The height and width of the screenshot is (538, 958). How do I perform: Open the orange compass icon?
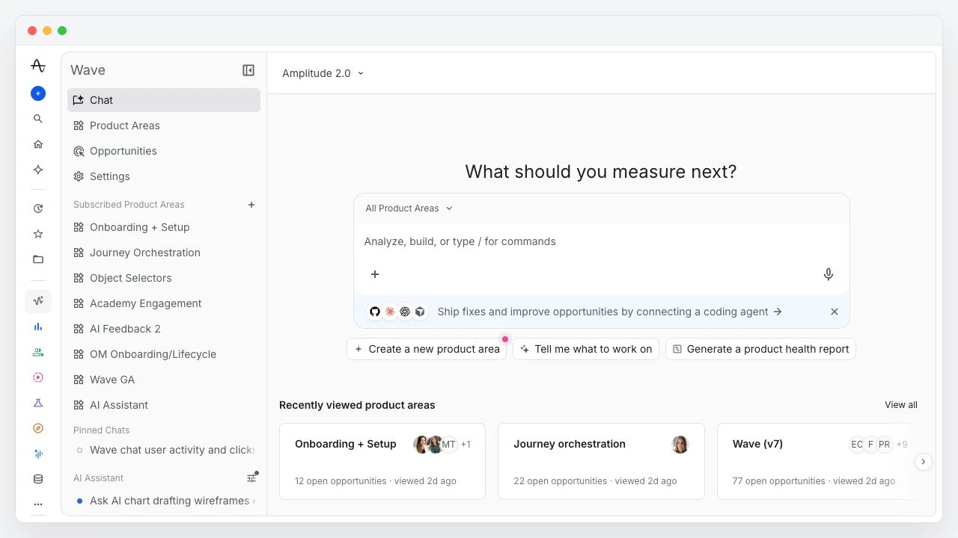[38, 428]
